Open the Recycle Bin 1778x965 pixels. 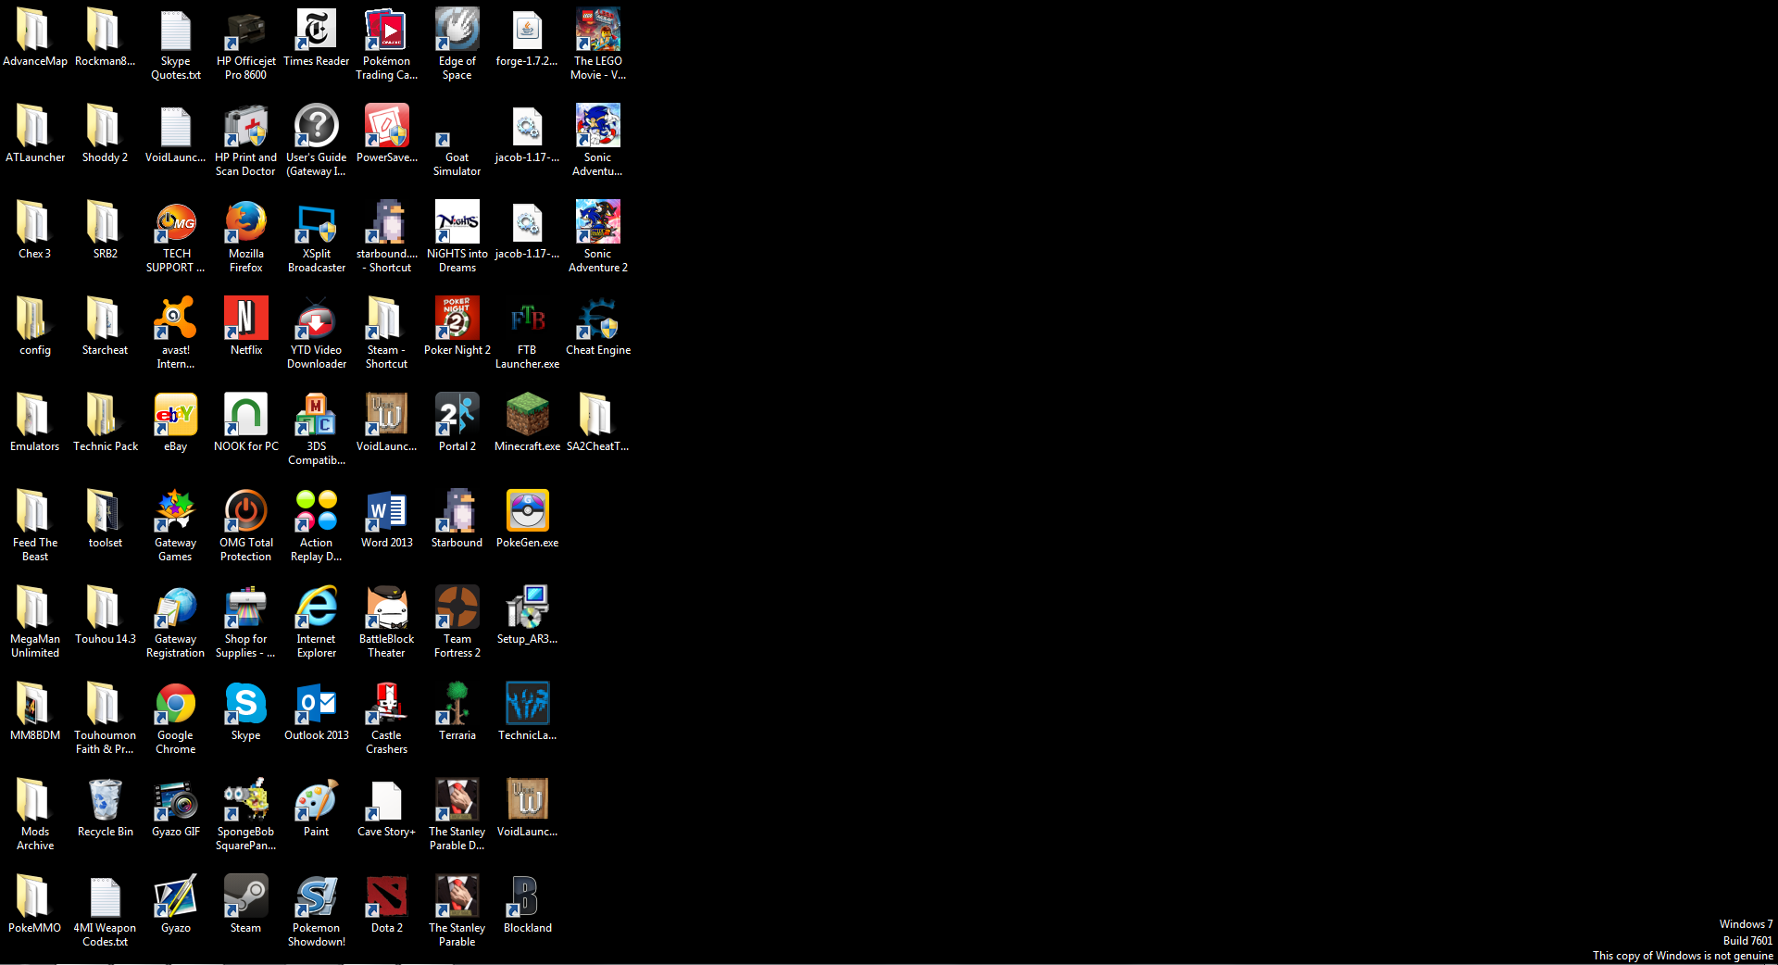click(x=106, y=801)
